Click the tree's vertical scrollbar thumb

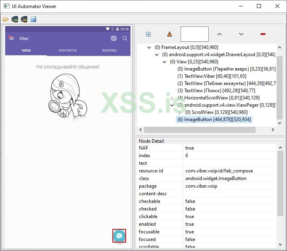[x=279, y=88]
